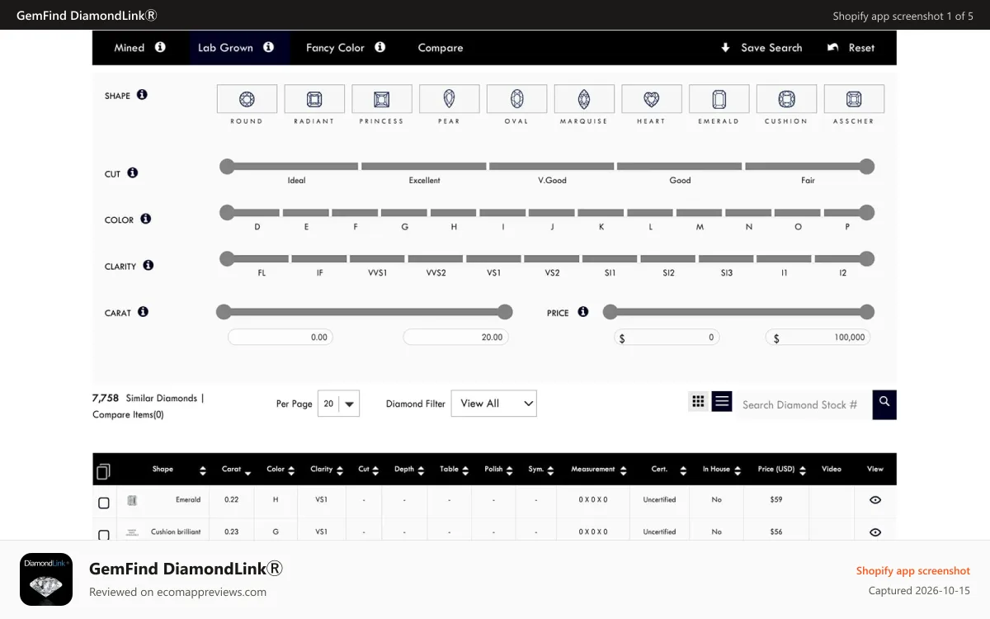The width and height of the screenshot is (990, 619).
Task: Switch to Fancy Color tab
Action: pyautogui.click(x=335, y=48)
